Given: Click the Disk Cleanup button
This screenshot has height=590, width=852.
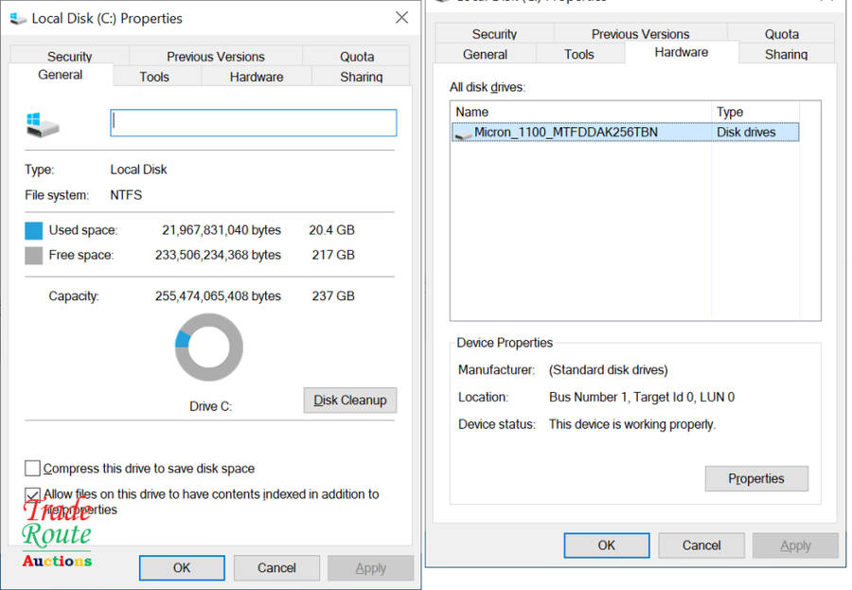Looking at the screenshot, I should tap(350, 400).
